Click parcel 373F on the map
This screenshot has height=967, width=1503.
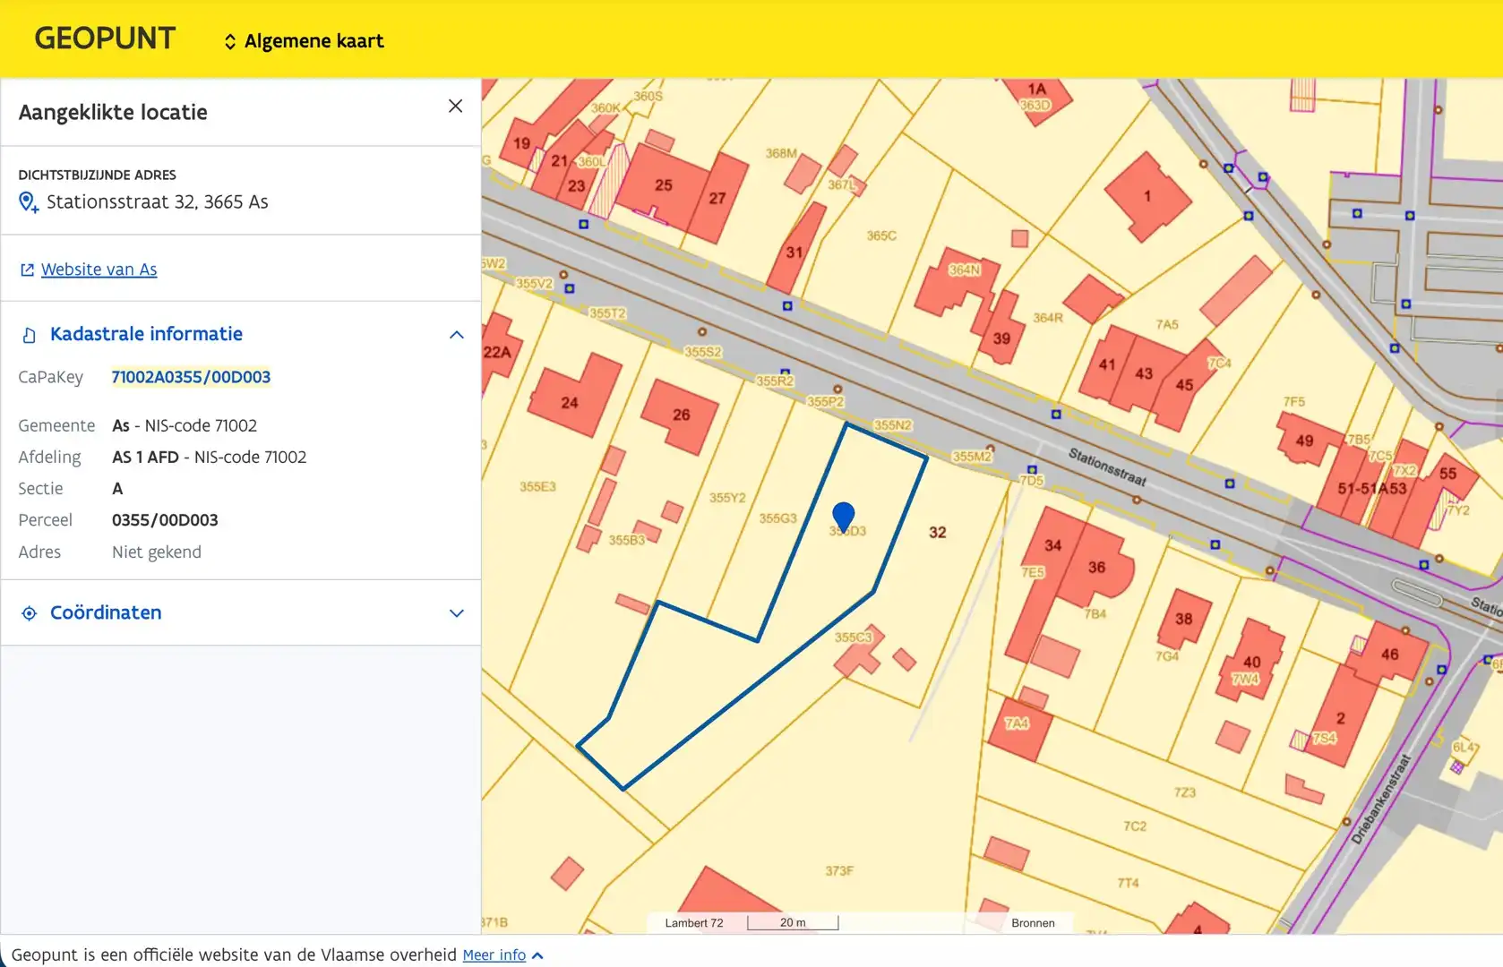(x=838, y=870)
